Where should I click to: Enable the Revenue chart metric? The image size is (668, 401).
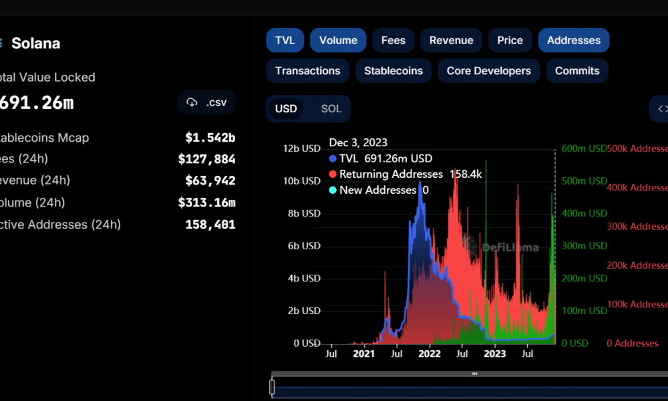(x=451, y=41)
